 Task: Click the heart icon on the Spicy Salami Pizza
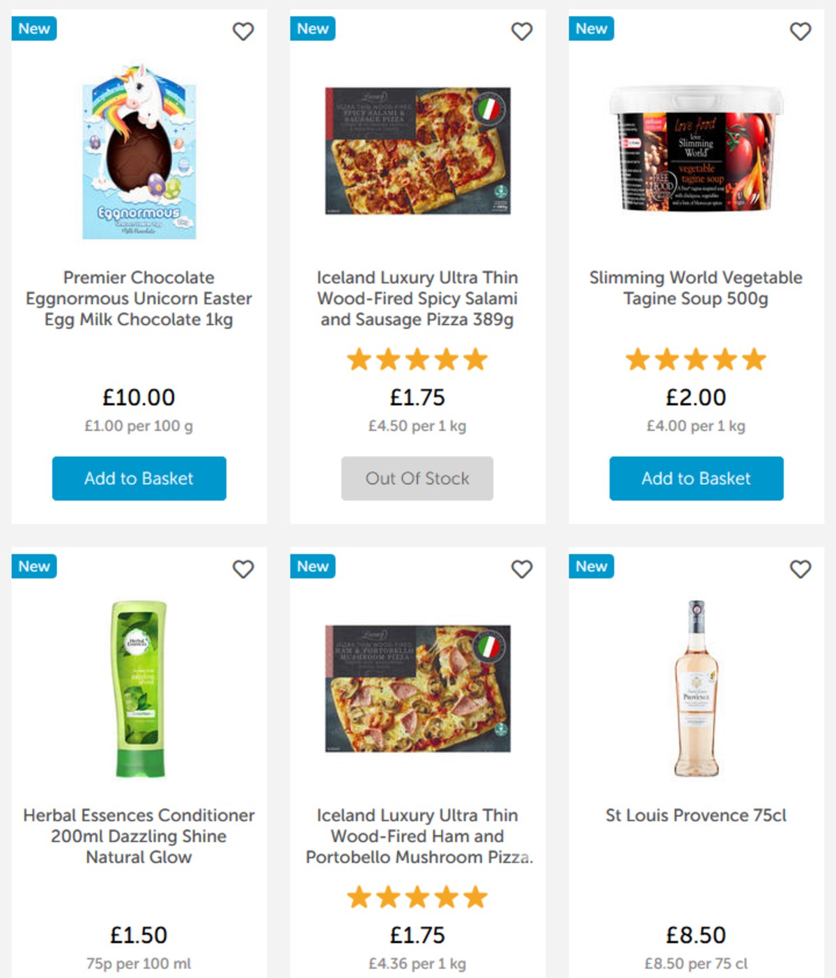pos(521,31)
